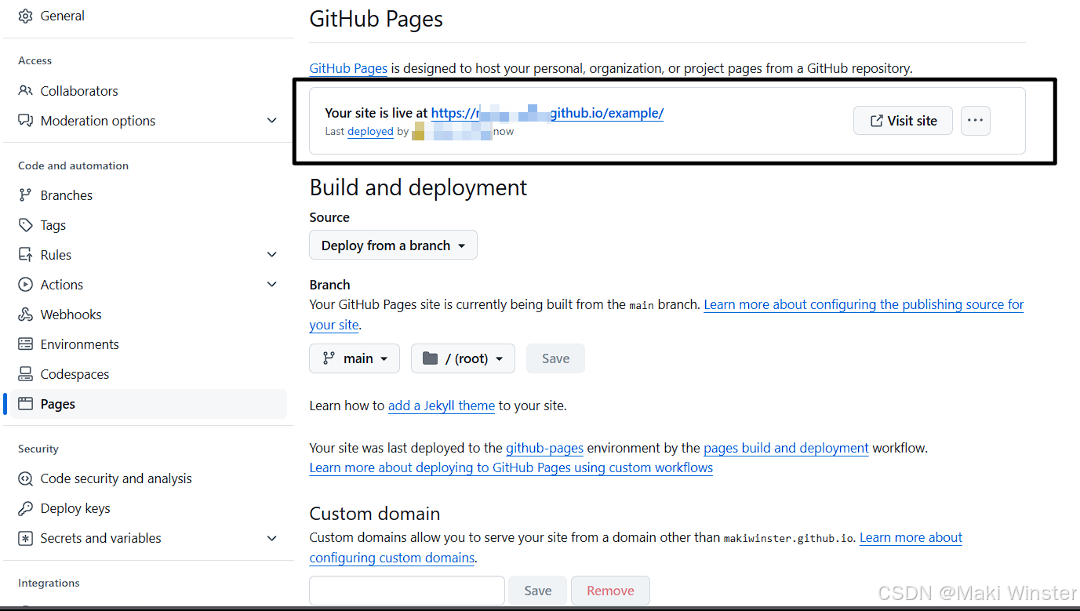Click the Collaborators people icon
The height and width of the screenshot is (611, 1080).
pos(26,91)
